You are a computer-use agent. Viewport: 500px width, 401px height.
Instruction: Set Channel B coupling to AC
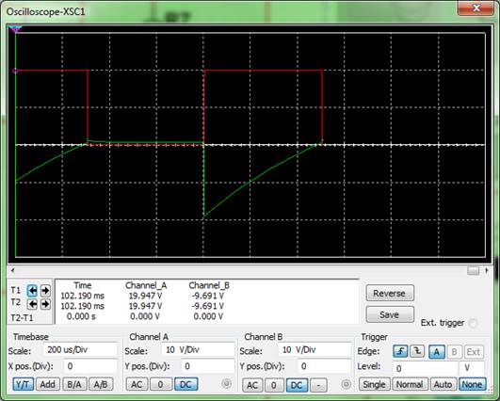click(252, 385)
